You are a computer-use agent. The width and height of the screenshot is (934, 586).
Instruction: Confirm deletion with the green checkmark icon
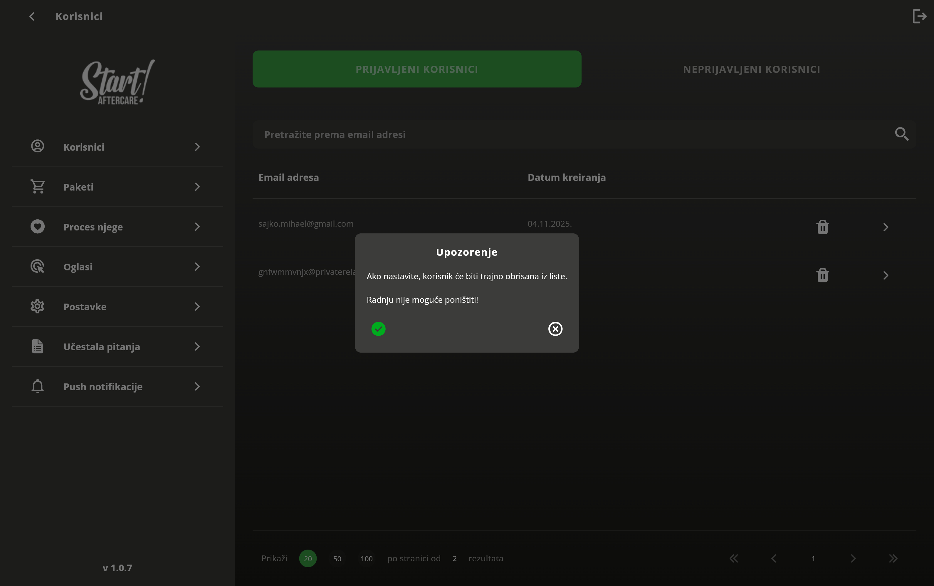378,329
